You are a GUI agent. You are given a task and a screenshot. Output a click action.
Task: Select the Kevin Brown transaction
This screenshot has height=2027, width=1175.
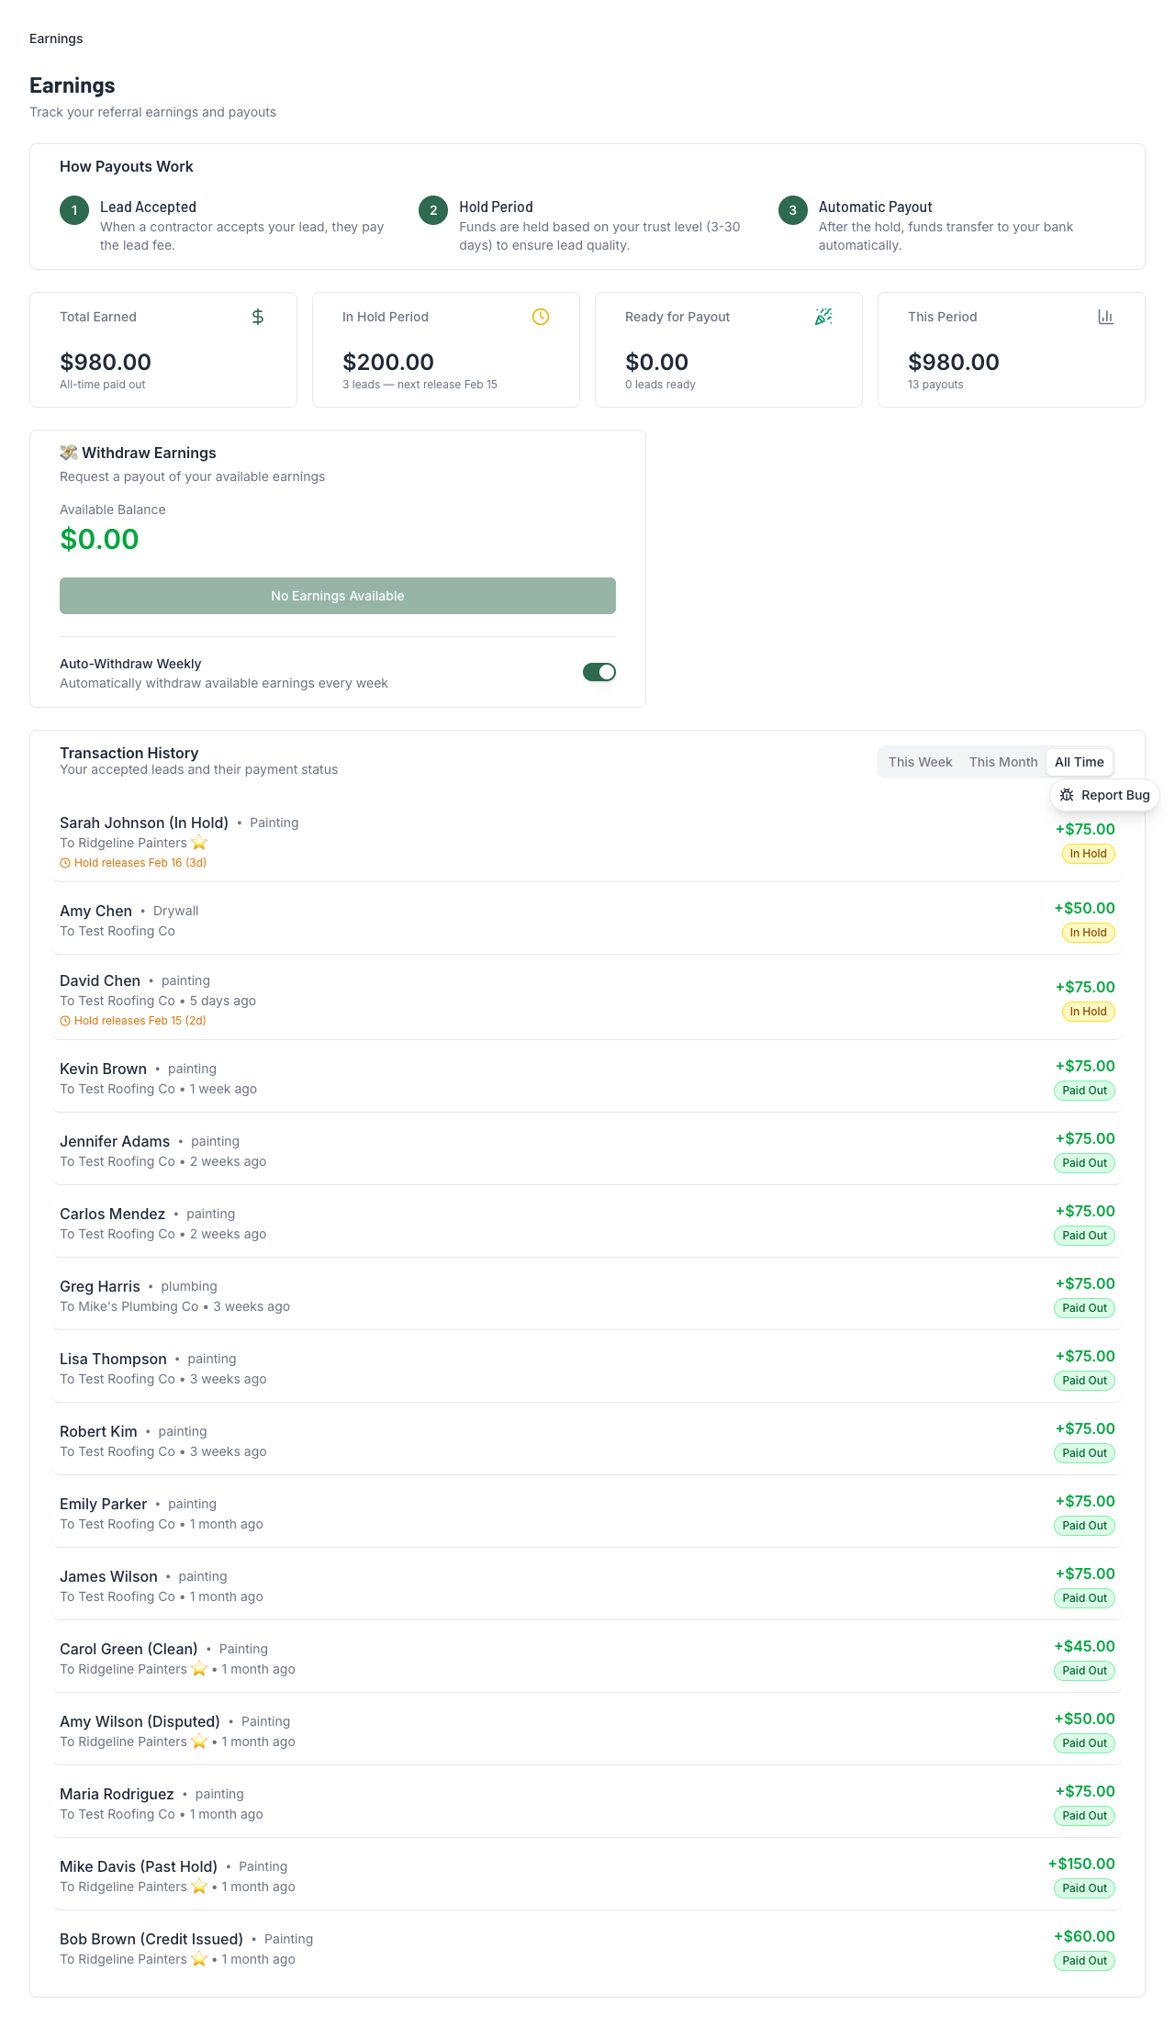tap(587, 1078)
